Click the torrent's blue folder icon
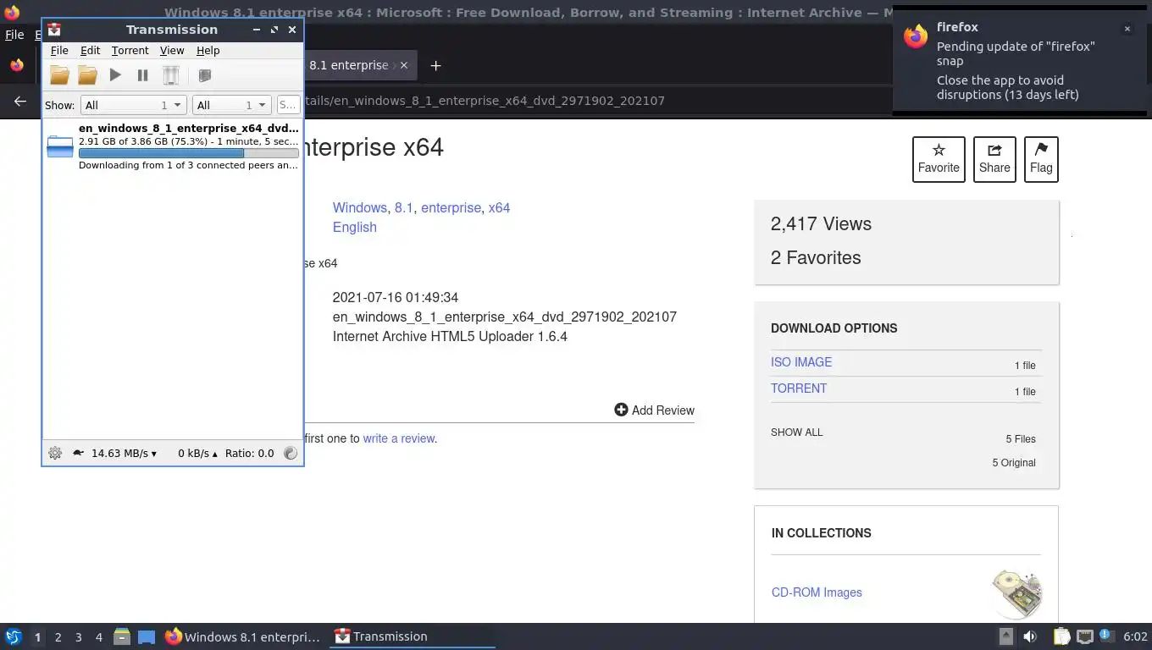Image resolution: width=1152 pixels, height=650 pixels. [x=60, y=146]
